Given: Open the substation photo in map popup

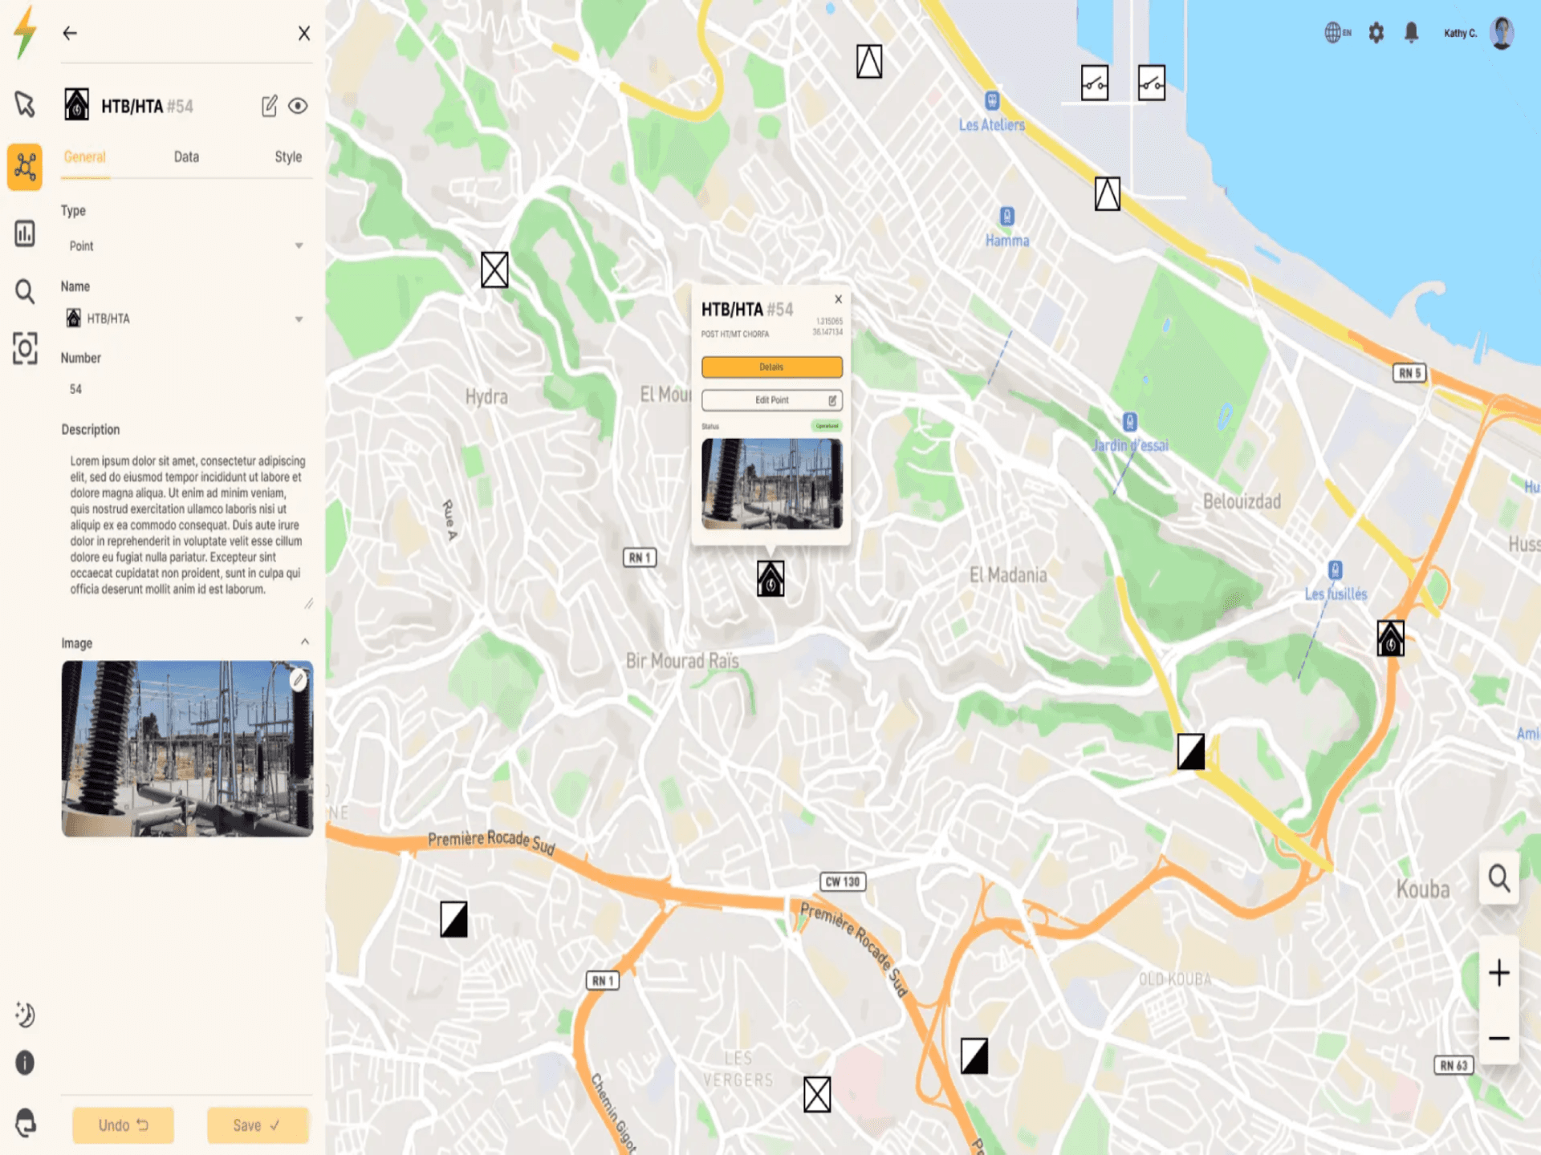Looking at the screenshot, I should pyautogui.click(x=772, y=484).
